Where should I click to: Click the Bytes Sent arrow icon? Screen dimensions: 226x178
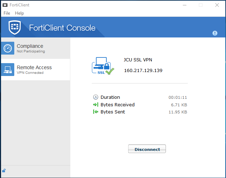pos(96,112)
